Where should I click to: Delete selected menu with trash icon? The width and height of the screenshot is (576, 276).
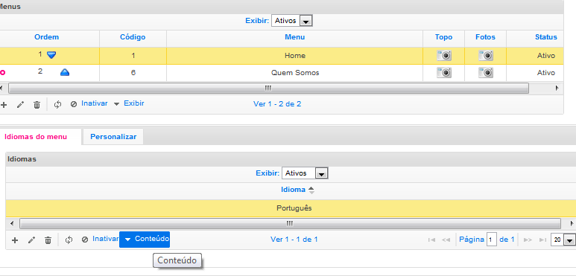(37, 105)
